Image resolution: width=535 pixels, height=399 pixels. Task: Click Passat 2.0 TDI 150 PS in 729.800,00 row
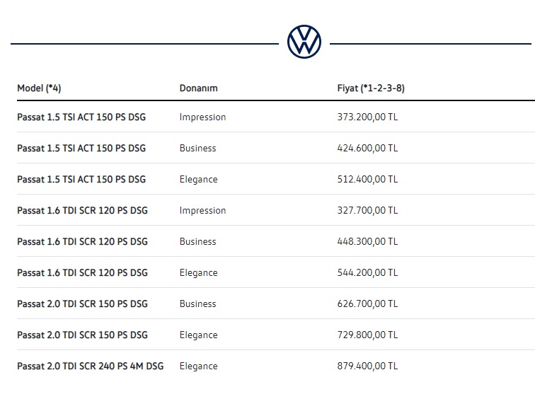(83, 335)
